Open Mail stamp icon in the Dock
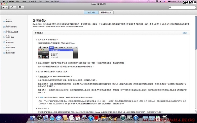197x123 pixels. pyautogui.click(x=46, y=118)
